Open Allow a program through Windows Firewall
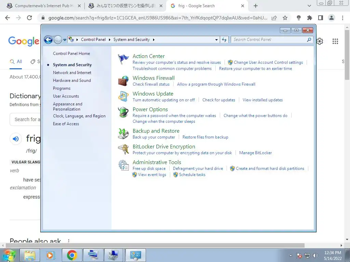The image size is (350, 262). click(216, 84)
